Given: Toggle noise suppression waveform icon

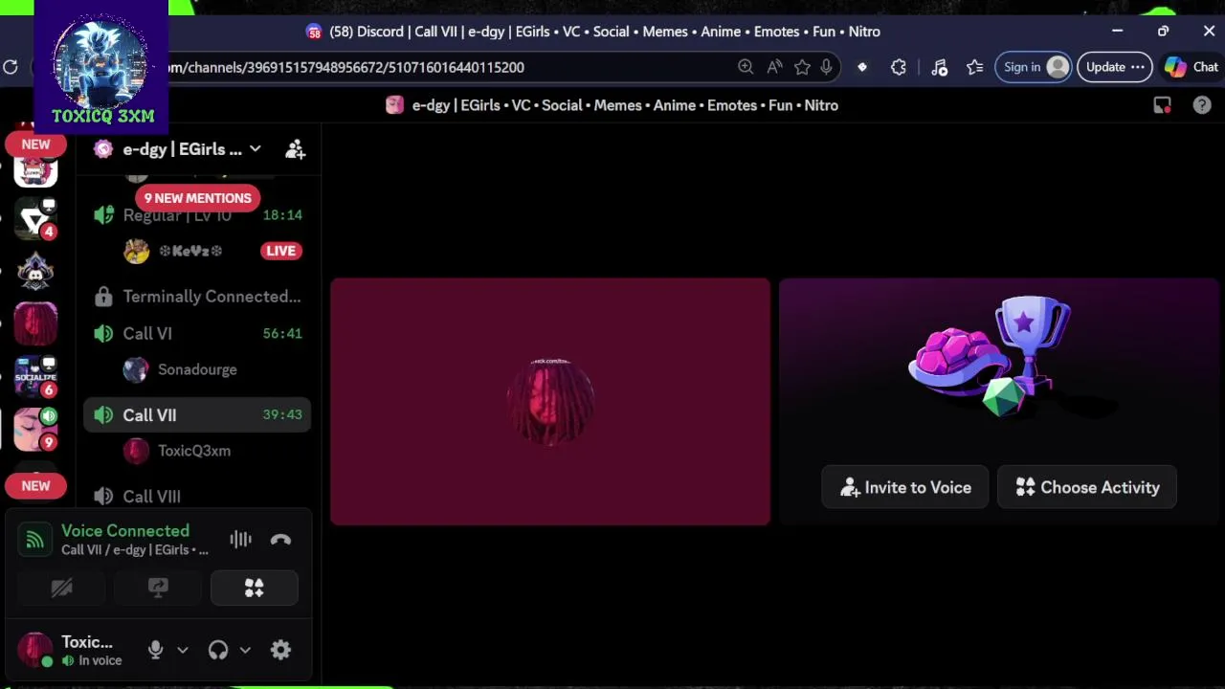Looking at the screenshot, I should tap(240, 540).
